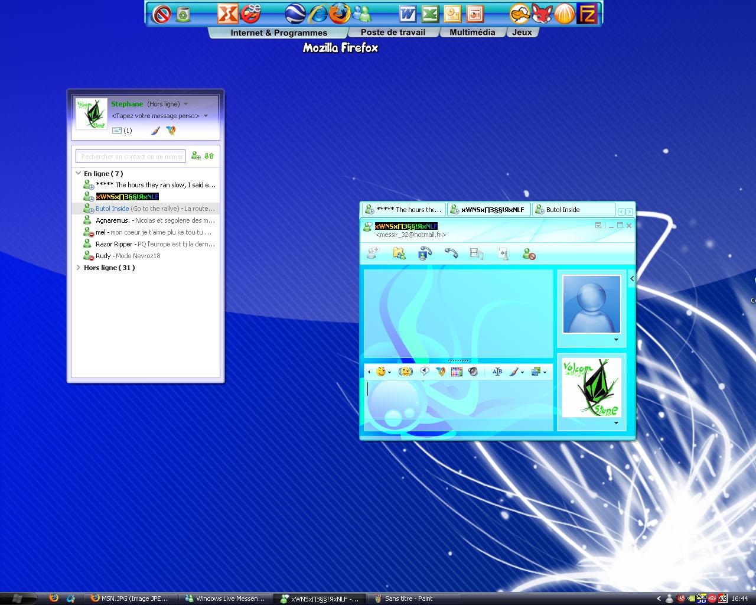
Task: Click the block contact icon in chat toolbar
Action: pyautogui.click(x=529, y=254)
